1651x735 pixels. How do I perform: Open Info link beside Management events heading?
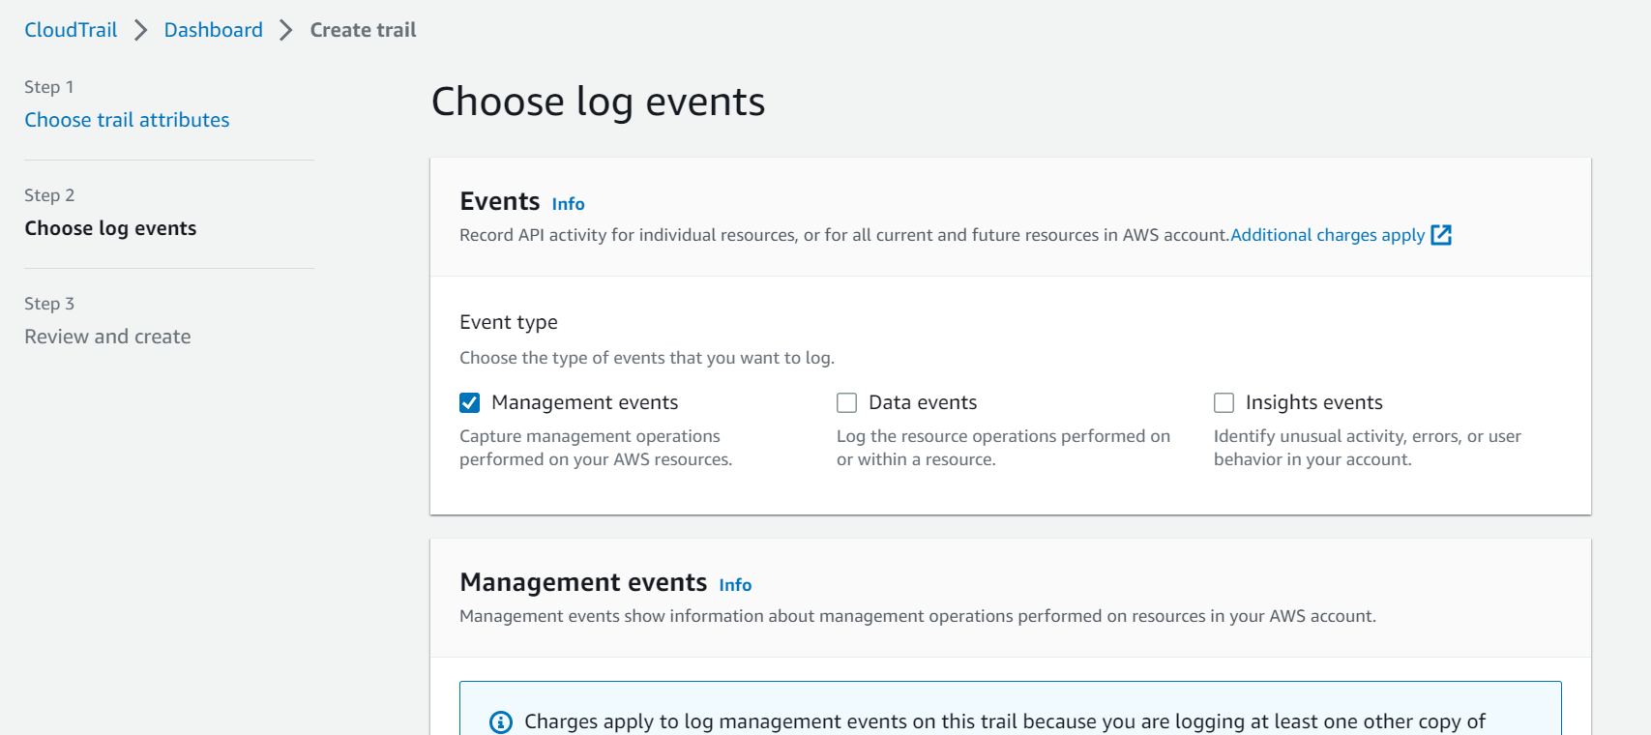tap(735, 585)
